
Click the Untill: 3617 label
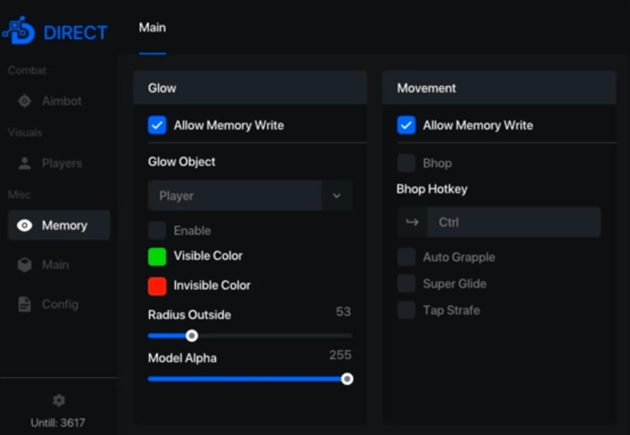click(x=59, y=422)
